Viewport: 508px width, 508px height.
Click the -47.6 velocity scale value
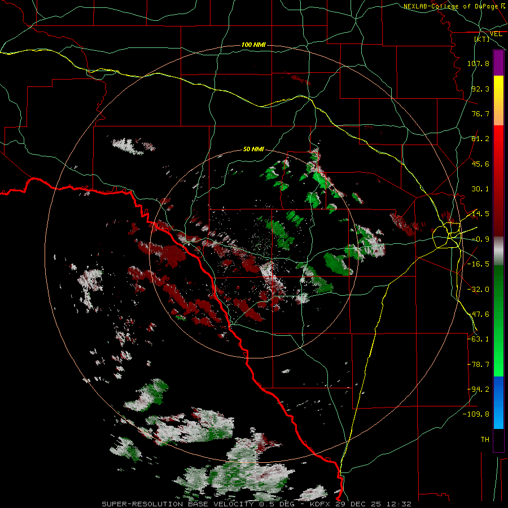pos(478,314)
